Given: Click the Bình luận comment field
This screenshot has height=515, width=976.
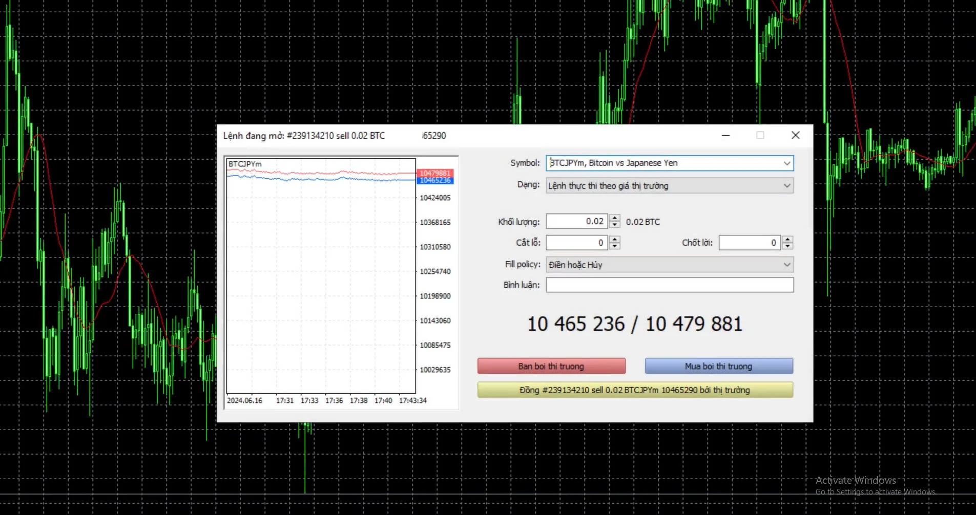Looking at the screenshot, I should (670, 285).
